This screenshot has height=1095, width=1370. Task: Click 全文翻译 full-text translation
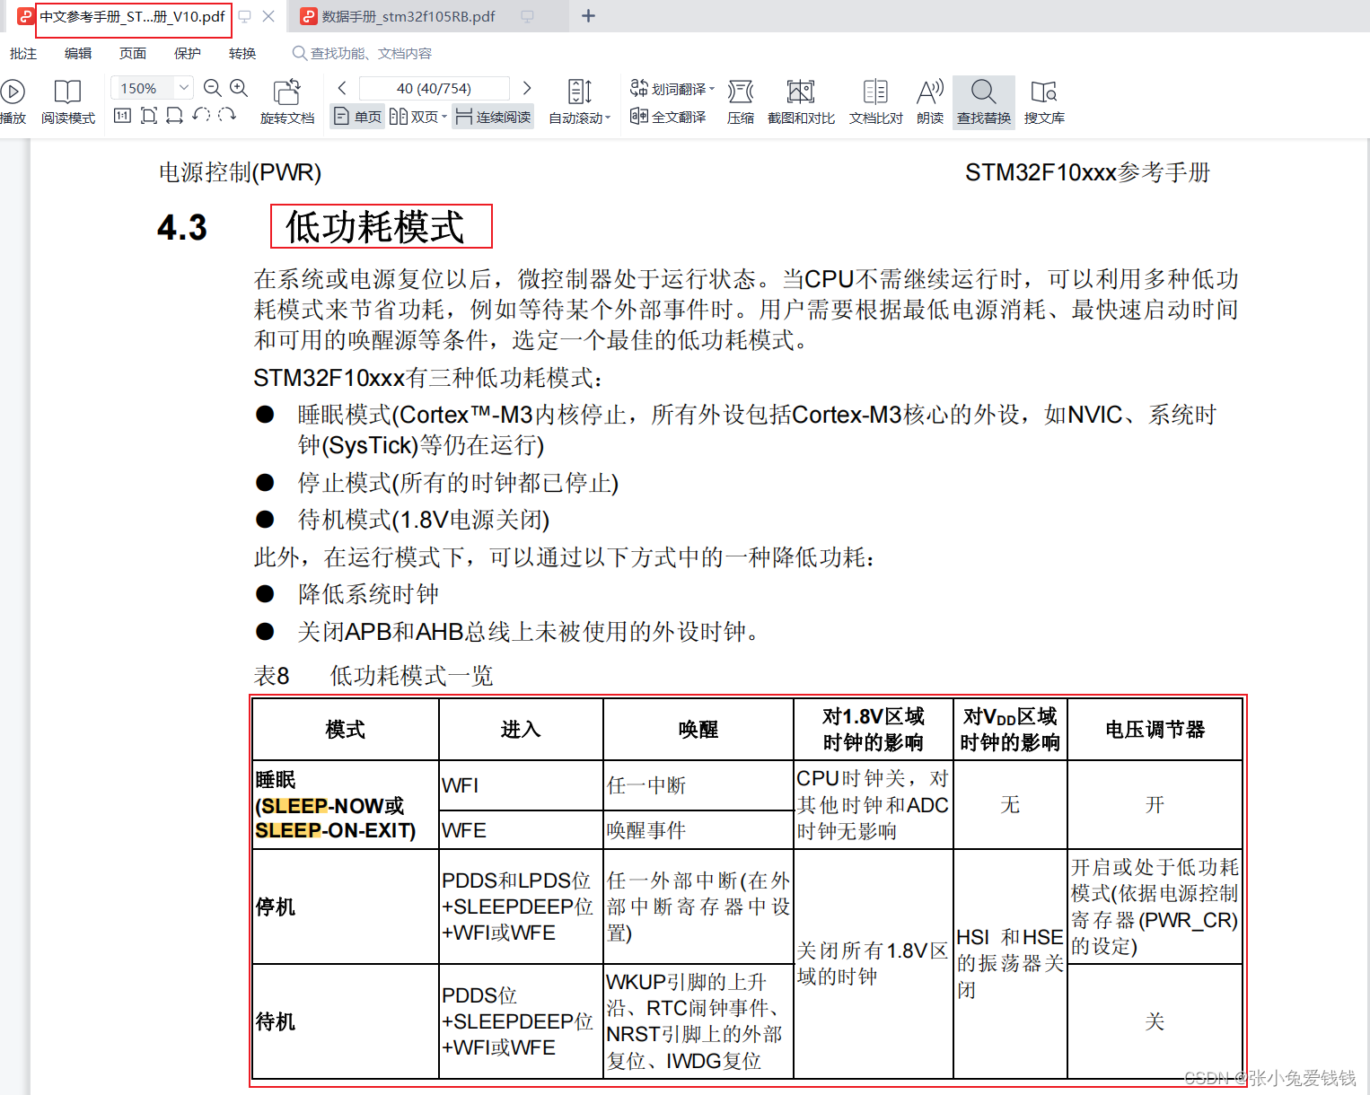[x=668, y=117]
